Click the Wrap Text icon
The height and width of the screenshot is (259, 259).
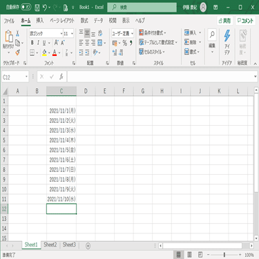100,34
